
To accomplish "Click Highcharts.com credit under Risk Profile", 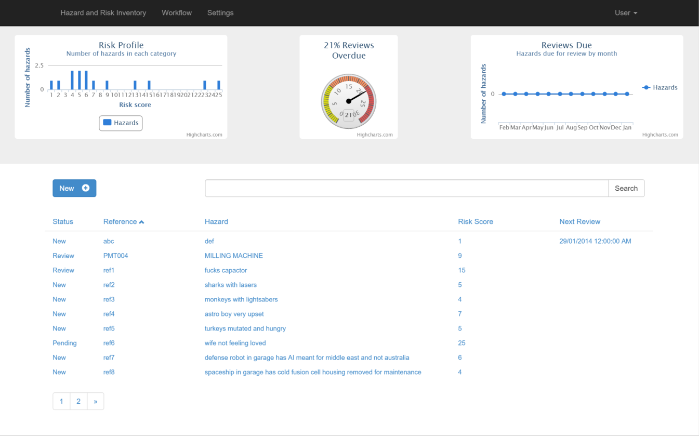I will coord(204,135).
